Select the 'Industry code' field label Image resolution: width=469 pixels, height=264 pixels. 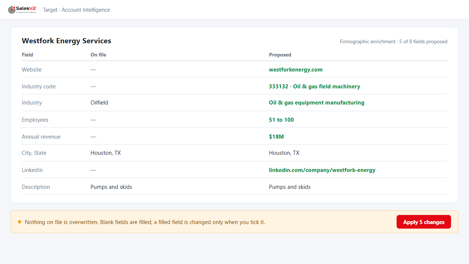coord(39,87)
